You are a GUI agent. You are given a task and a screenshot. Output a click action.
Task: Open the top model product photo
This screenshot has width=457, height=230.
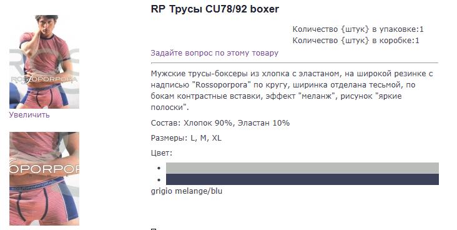point(44,62)
